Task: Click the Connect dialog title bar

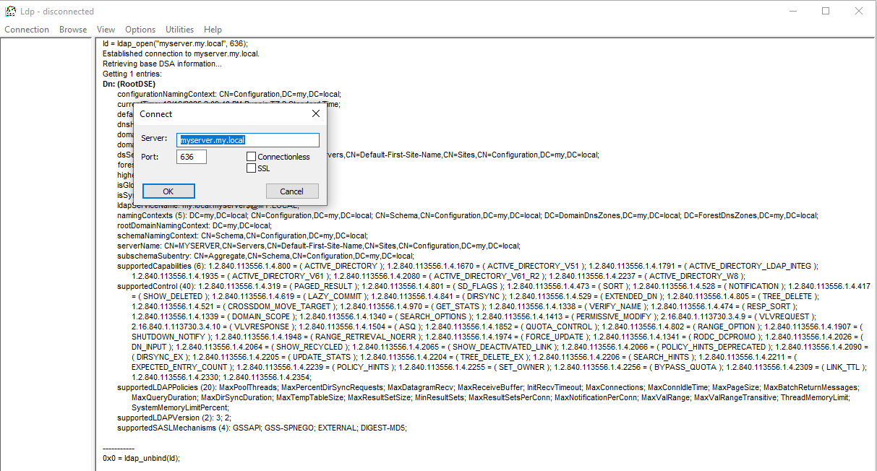Action: 217,113
